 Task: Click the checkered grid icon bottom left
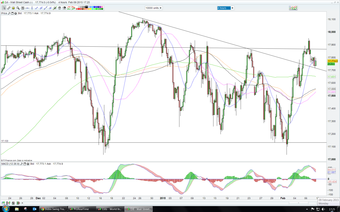click(13, 203)
